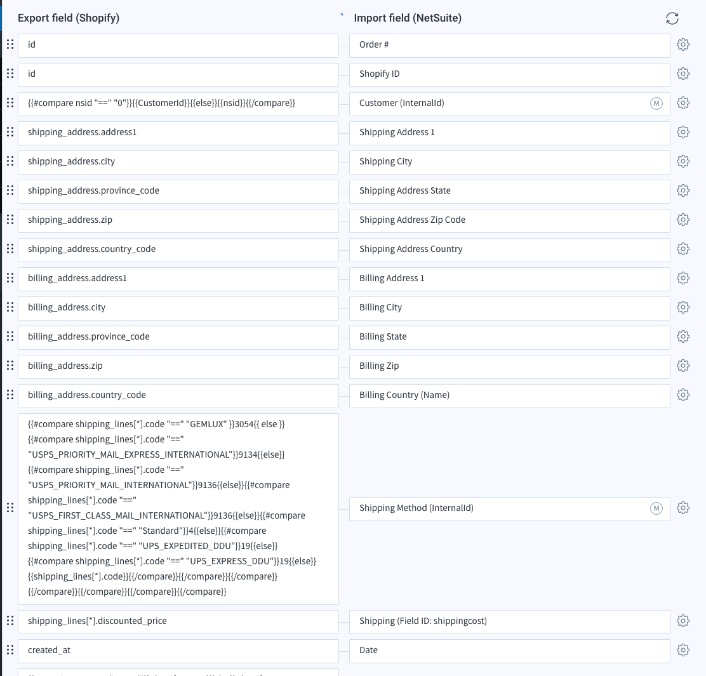Grab drag handle of shipping_address.address1 row
Viewport: 706px width, 676px height.
tap(10, 132)
